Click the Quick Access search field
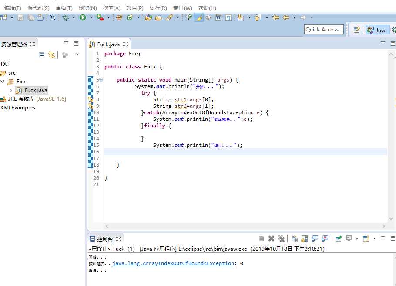The height and width of the screenshot is (286, 396). coord(324,30)
